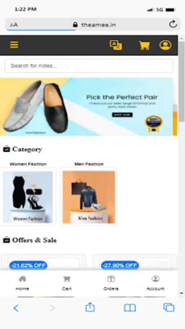
Task: Open the yellow user profile icon
Action: (x=166, y=45)
